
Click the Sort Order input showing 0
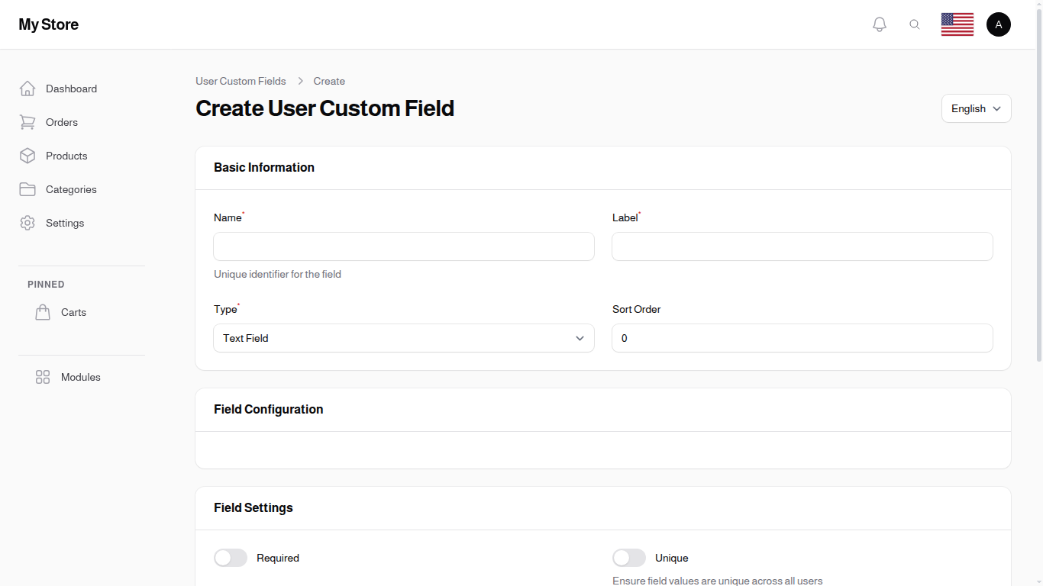[802, 338]
